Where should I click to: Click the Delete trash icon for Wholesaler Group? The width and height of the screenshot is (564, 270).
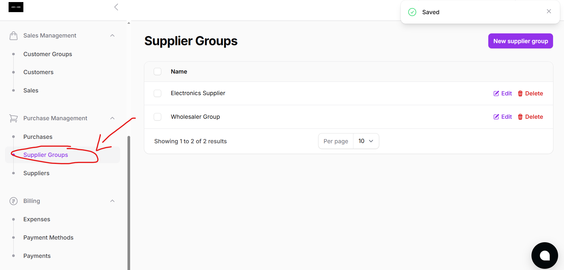point(520,117)
